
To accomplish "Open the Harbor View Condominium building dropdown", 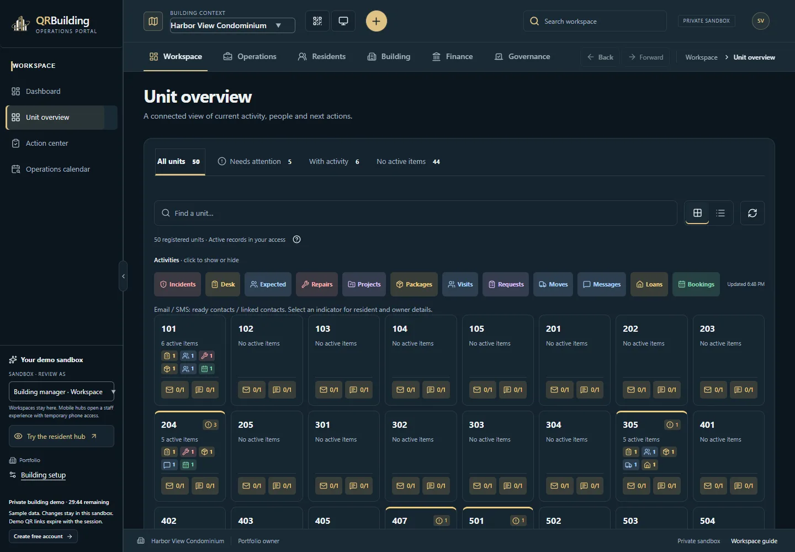I will (232, 25).
